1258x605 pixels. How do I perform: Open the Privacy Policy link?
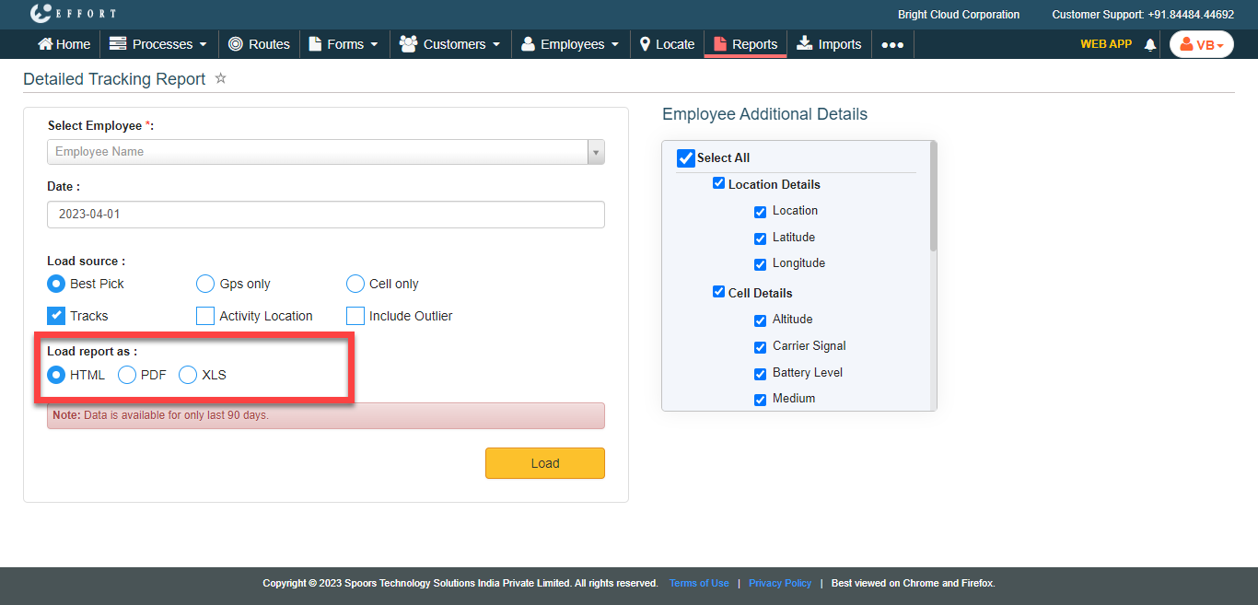click(x=779, y=583)
